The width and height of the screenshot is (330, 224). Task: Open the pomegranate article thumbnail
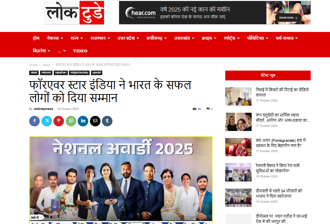pos(238,147)
